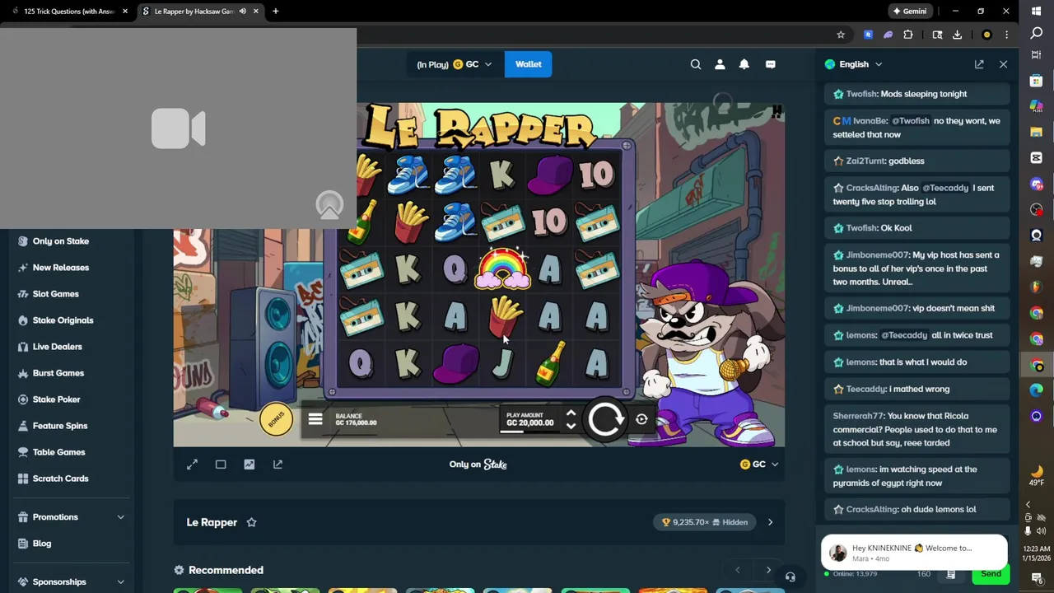Click the yellow Bonus coin button
The height and width of the screenshot is (593, 1054).
(276, 418)
